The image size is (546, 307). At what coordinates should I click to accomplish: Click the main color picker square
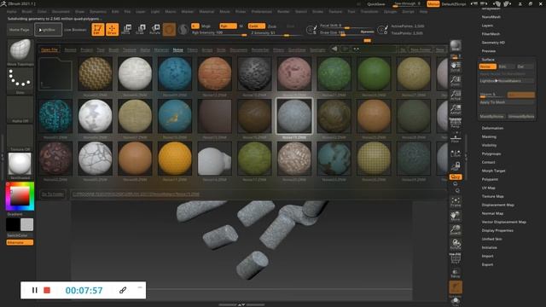coord(20,197)
